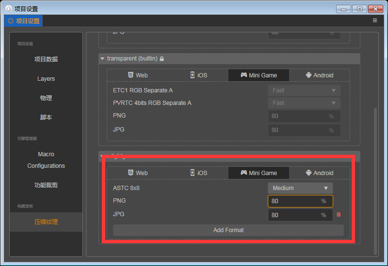The image size is (388, 266).
Task: Open the 项目设置 tab
Action: click(x=23, y=21)
